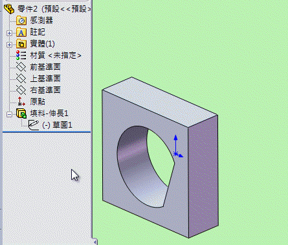Expand the 實體(1) bodies node
Image resolution: width=288 pixels, height=245 pixels.
tap(9, 45)
